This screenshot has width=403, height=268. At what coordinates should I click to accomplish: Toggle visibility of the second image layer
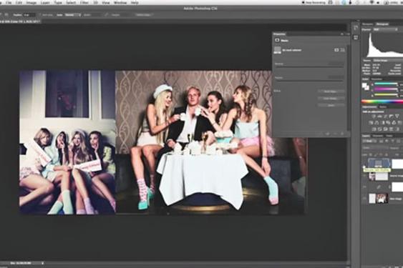pos(364,176)
